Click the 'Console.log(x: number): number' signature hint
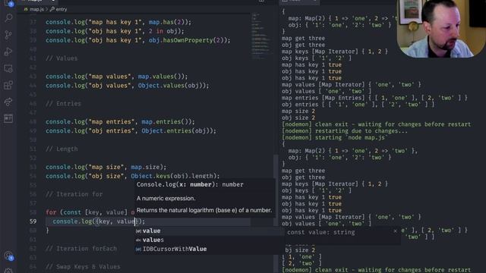This screenshot has width=486, height=273. (190, 184)
